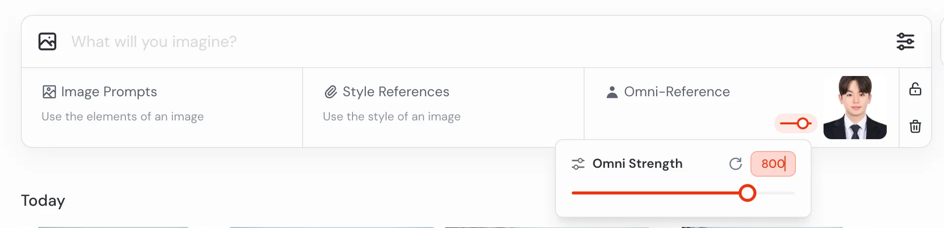The image size is (944, 228).
Task: Click the portrait reference thumbnail
Action: tap(855, 108)
